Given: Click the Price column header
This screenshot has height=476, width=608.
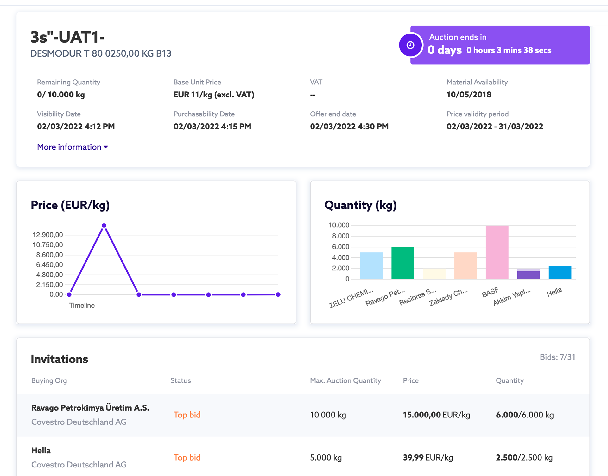Looking at the screenshot, I should tap(411, 380).
